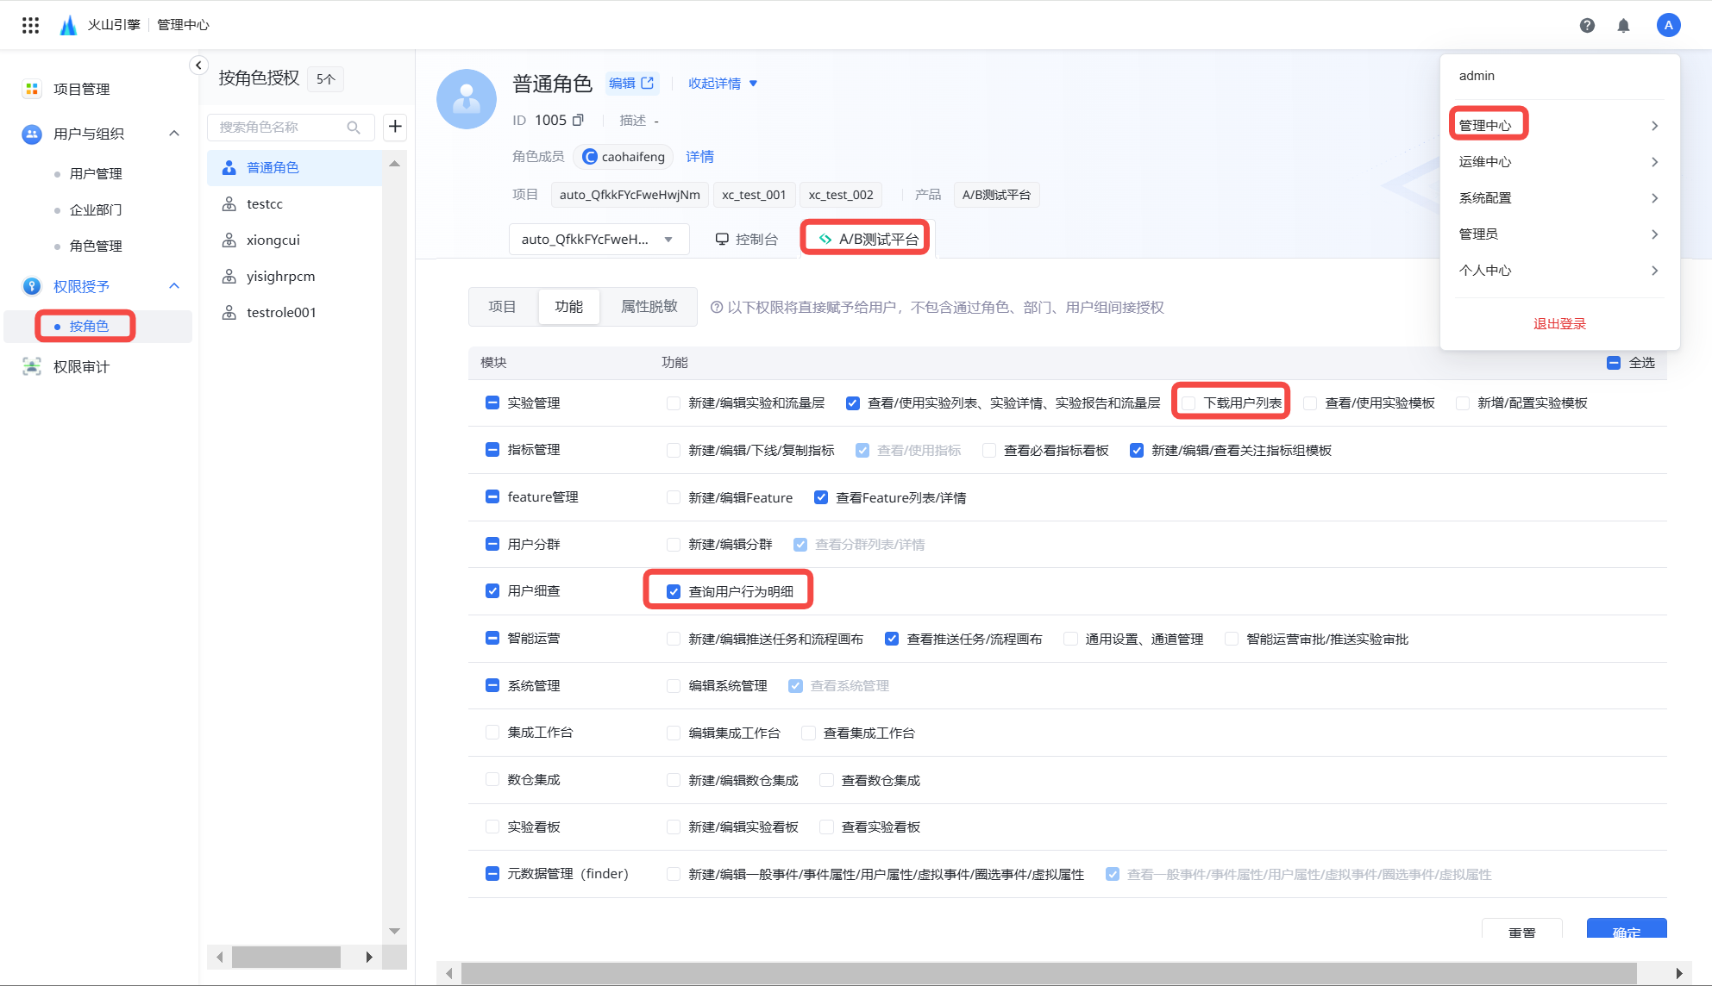The width and height of the screenshot is (1712, 986).
Task: Switch to the 功能 tab
Action: [568, 307]
